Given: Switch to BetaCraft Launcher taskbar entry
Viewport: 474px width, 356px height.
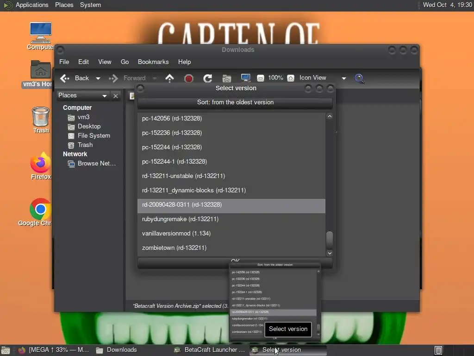Looking at the screenshot, I should pos(210,350).
